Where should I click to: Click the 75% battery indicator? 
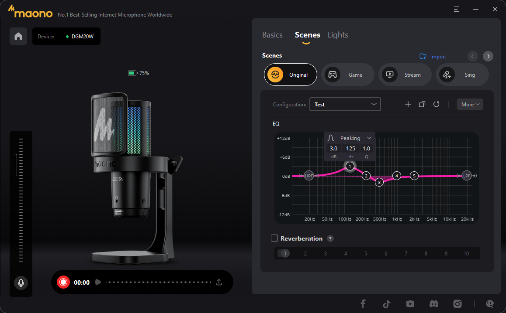139,73
